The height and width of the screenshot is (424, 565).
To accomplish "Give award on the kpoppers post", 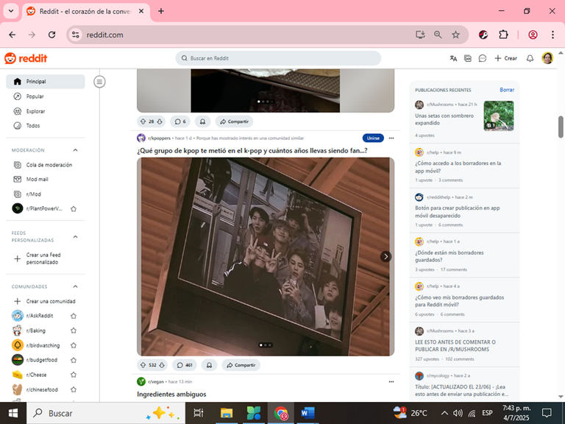I will click(209, 365).
